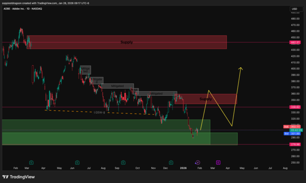Click the 250.00 price axis label
The height and width of the screenshot is (183, 306).
(x=295, y=162)
